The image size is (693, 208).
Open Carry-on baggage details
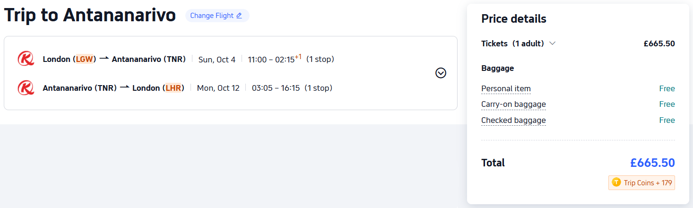coord(513,104)
